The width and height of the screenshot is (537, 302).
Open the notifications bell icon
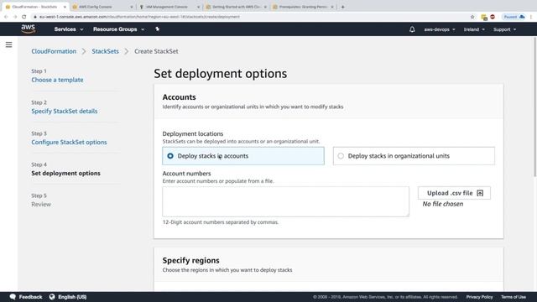click(412, 29)
